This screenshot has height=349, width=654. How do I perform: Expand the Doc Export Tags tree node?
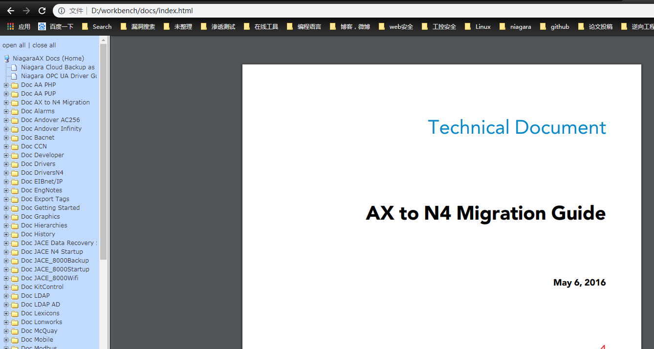pos(6,199)
